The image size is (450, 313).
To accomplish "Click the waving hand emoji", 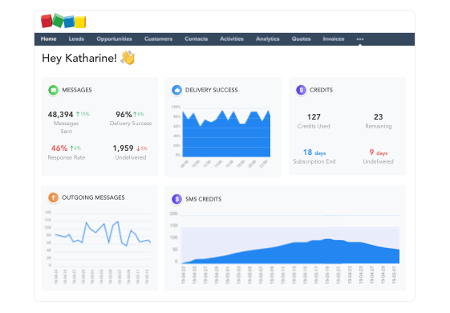I will (128, 58).
